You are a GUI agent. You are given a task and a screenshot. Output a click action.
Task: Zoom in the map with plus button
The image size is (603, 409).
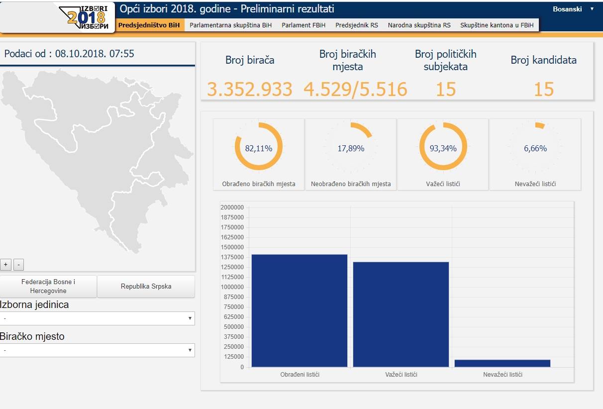tap(6, 265)
